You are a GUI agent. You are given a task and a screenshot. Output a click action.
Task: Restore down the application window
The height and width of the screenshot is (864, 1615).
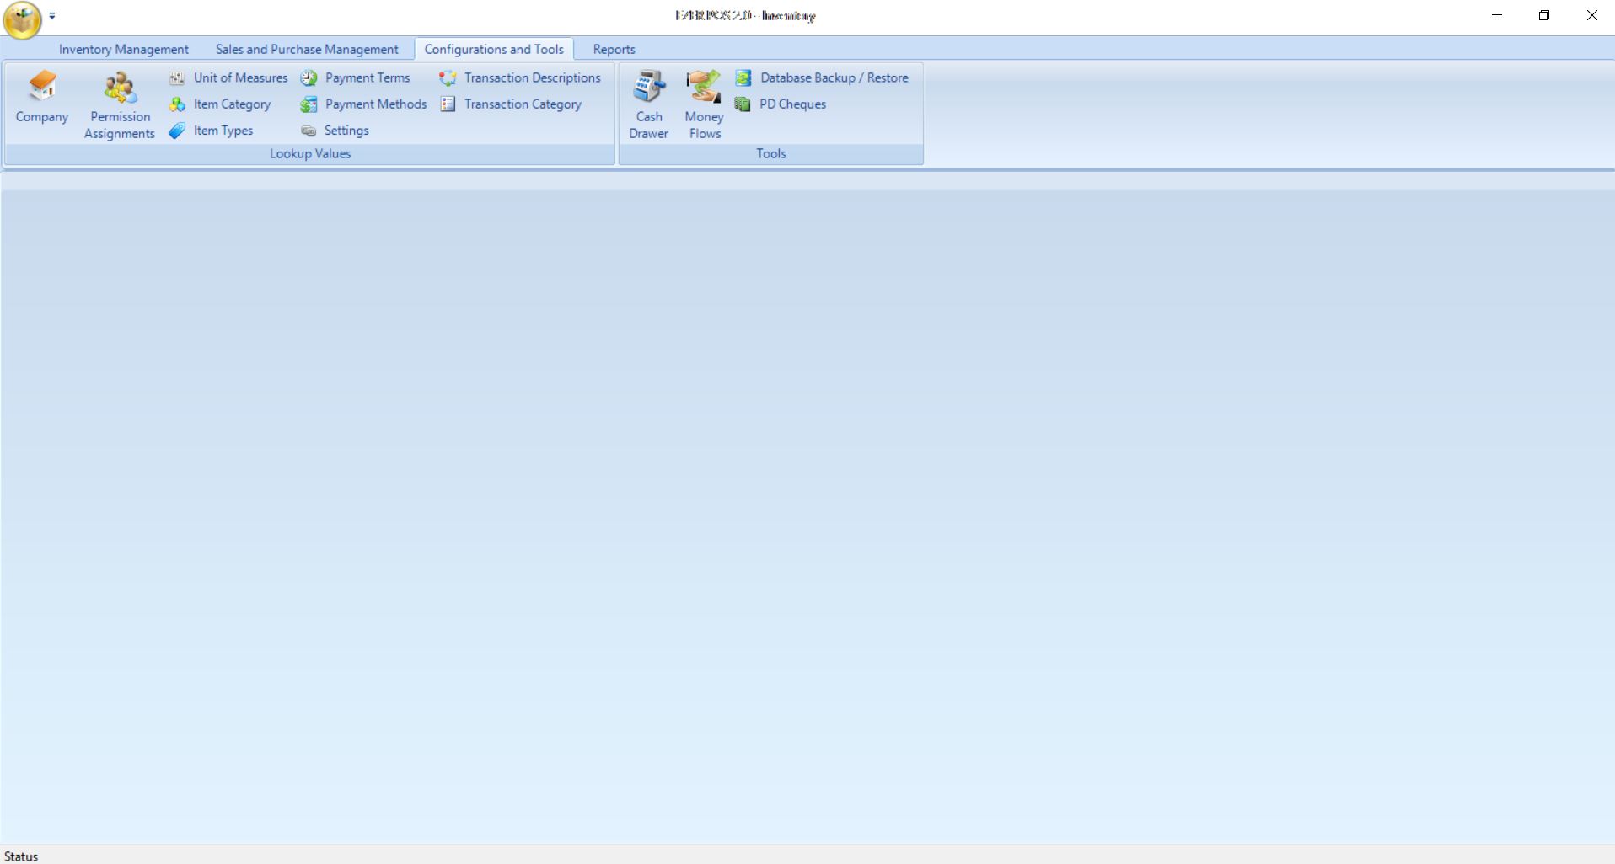coord(1544,15)
